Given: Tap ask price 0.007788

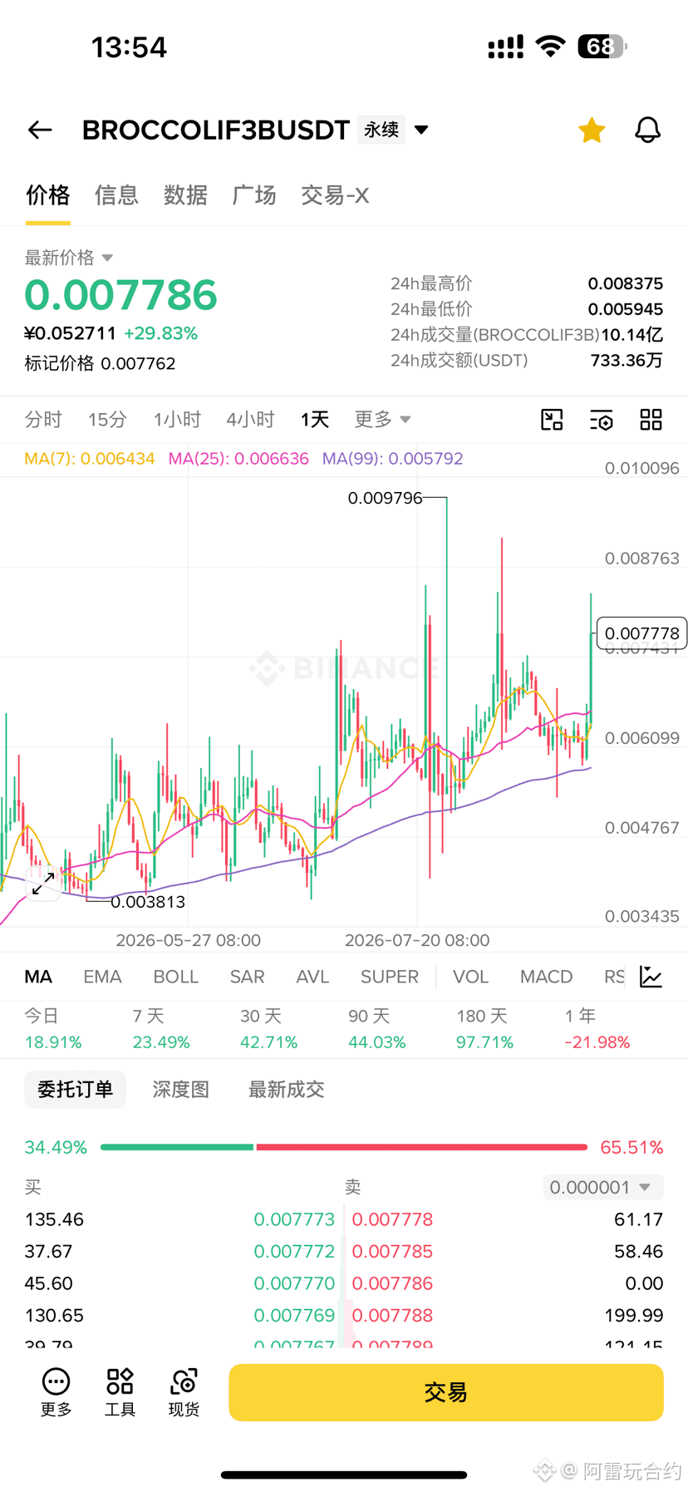Looking at the screenshot, I should (x=392, y=1315).
